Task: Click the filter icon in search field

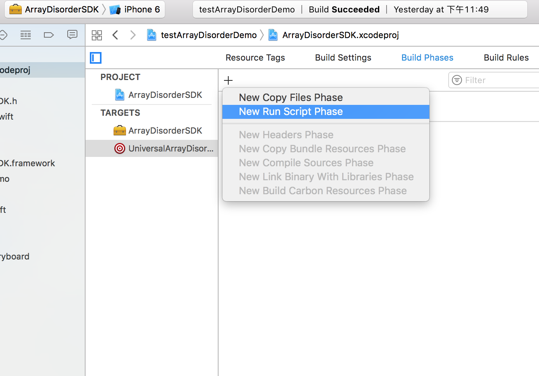Action: pos(457,80)
